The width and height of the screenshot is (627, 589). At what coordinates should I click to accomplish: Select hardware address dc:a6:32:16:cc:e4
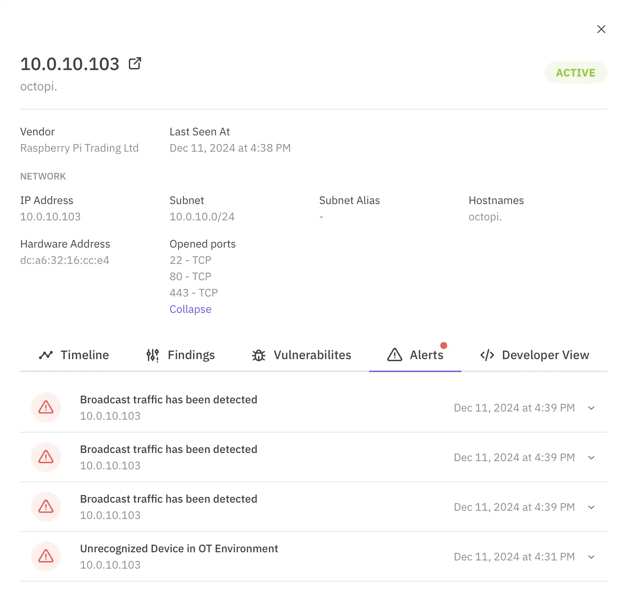pyautogui.click(x=65, y=260)
